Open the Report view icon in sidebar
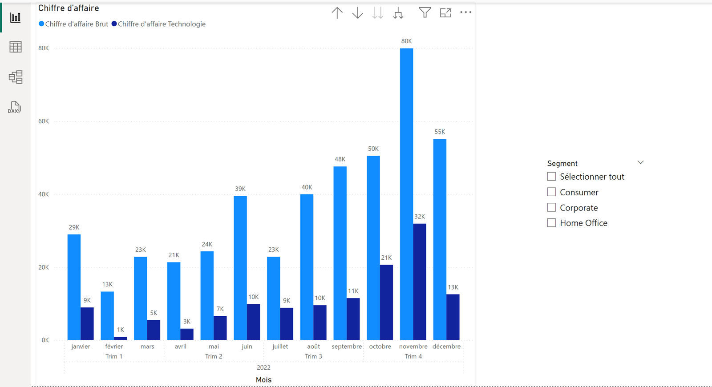Screen dimensions: 712x387 pyautogui.click(x=15, y=18)
